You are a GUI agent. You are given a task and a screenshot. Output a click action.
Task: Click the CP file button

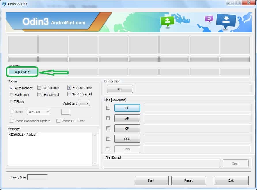[x=127, y=128]
